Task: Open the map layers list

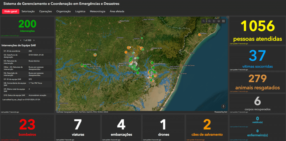Action: pyautogui.click(x=219, y=21)
